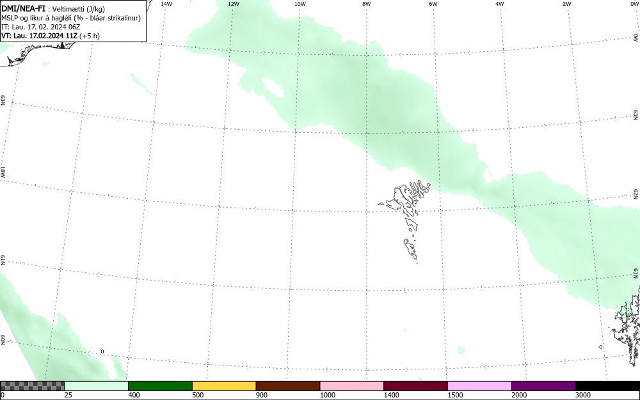Click the "2000" legend scale value
Screen dimensions: 640x400
pos(519,395)
